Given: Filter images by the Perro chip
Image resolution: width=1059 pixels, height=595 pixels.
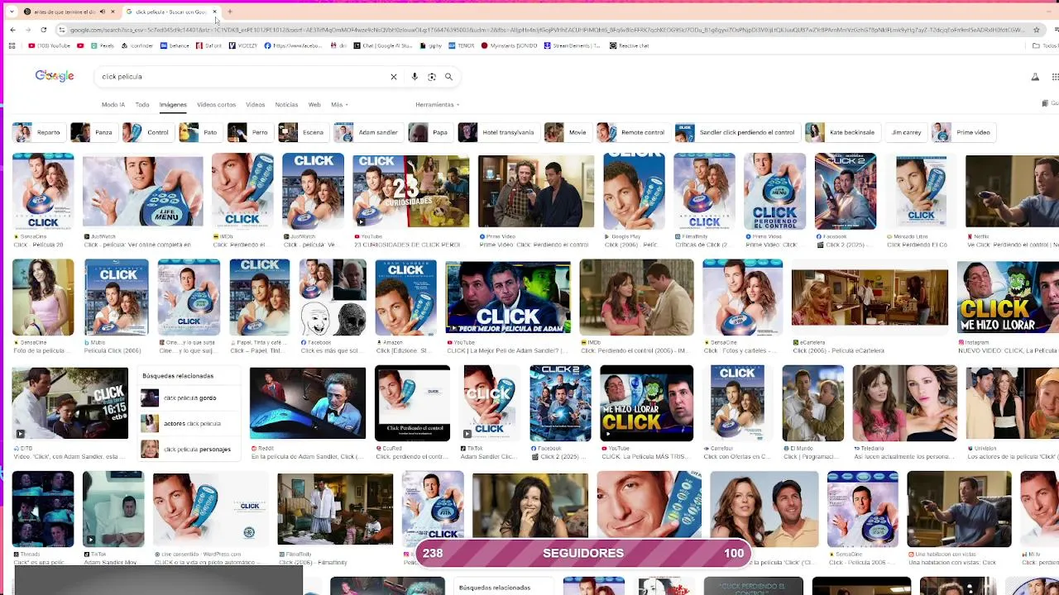Looking at the screenshot, I should click(250, 132).
